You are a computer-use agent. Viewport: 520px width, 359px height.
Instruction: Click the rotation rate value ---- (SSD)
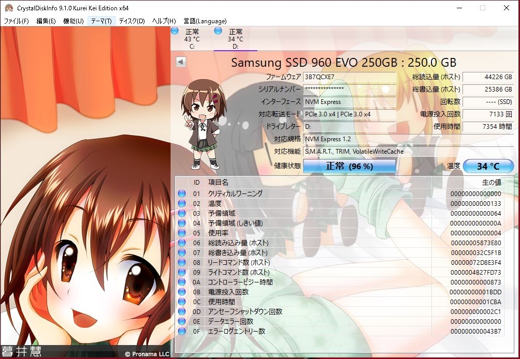pyautogui.click(x=488, y=102)
